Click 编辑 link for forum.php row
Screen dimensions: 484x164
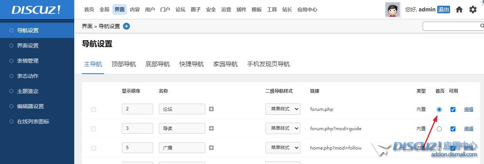click(468, 109)
